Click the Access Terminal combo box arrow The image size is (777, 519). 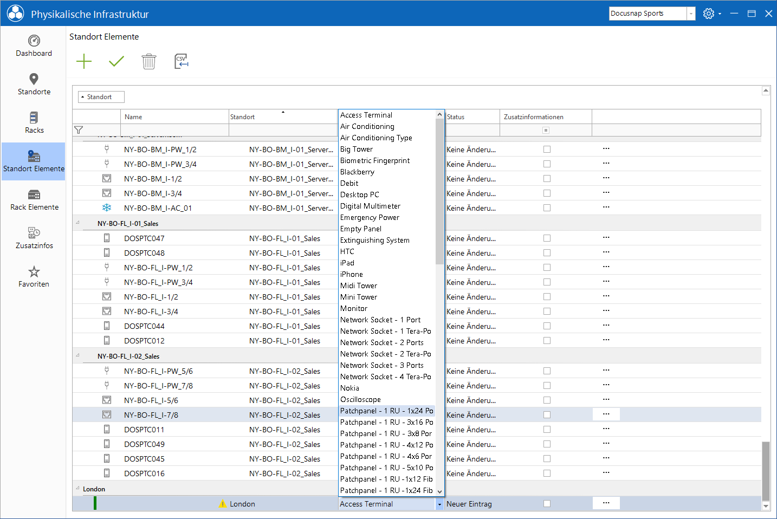pos(439,504)
